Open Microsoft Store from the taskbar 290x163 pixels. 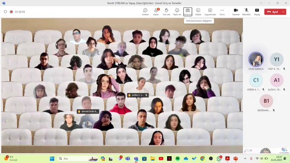pyautogui.click(x=144, y=159)
